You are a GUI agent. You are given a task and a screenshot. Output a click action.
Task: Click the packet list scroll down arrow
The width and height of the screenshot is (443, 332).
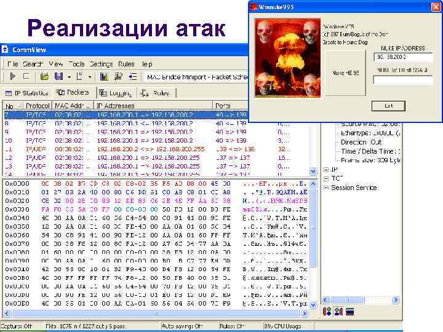click(x=313, y=171)
